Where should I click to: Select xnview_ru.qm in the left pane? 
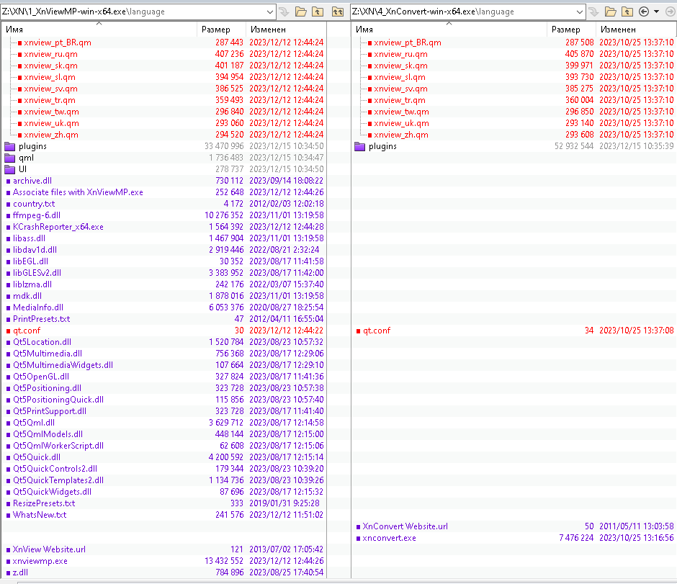coord(51,54)
